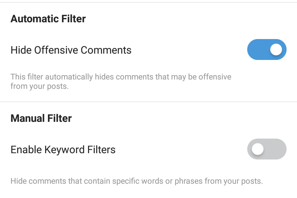Turn off the Hide Offensive Comments toggle
The image size is (297, 198).
pos(266,50)
